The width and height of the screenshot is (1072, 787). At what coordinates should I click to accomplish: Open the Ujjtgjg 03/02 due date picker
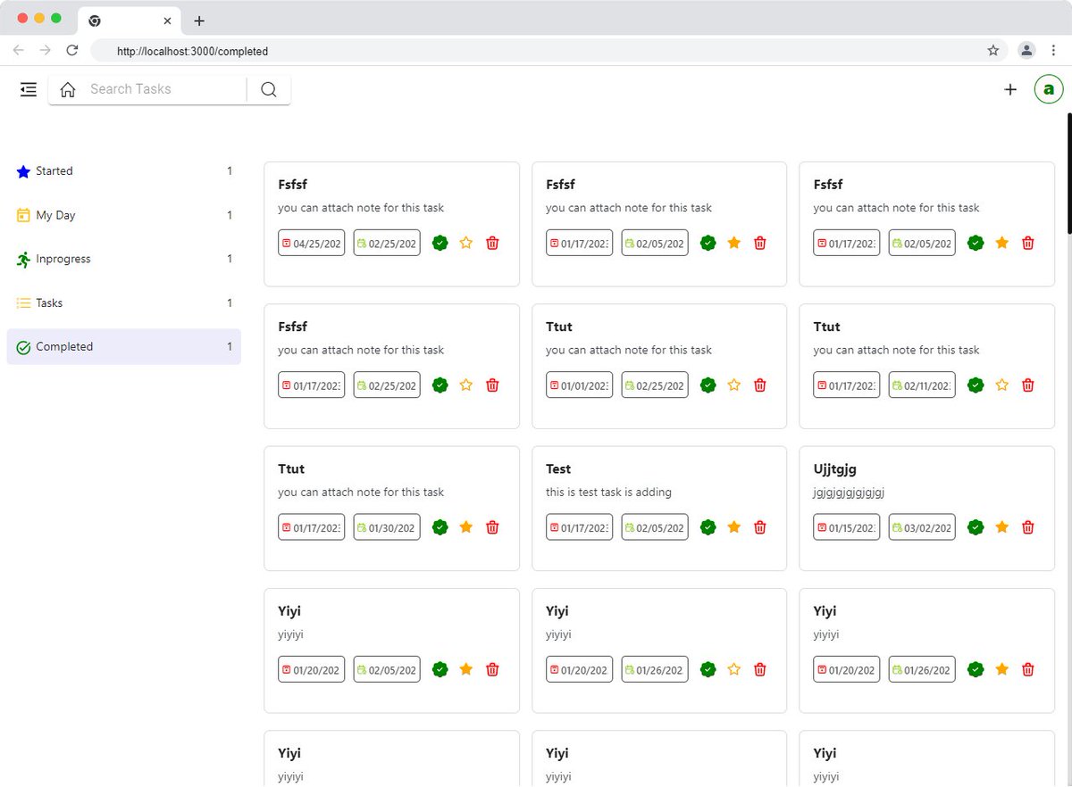pos(922,527)
